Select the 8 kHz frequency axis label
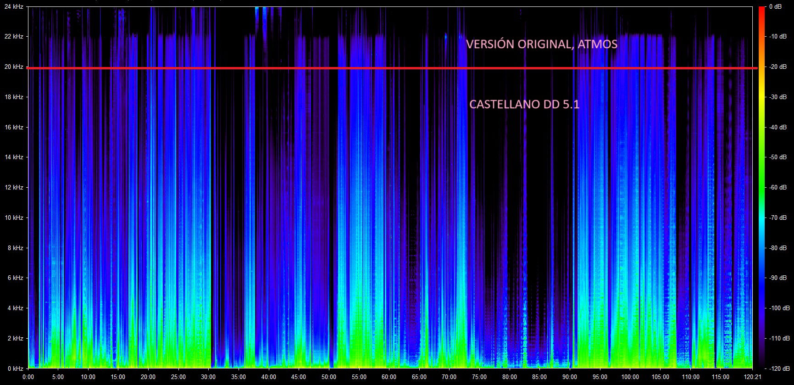Image resolution: width=794 pixels, height=385 pixels. 15,248
